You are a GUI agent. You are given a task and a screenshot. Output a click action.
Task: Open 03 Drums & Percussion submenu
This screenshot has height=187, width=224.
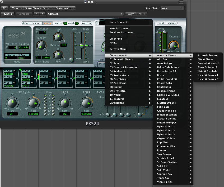129,67
